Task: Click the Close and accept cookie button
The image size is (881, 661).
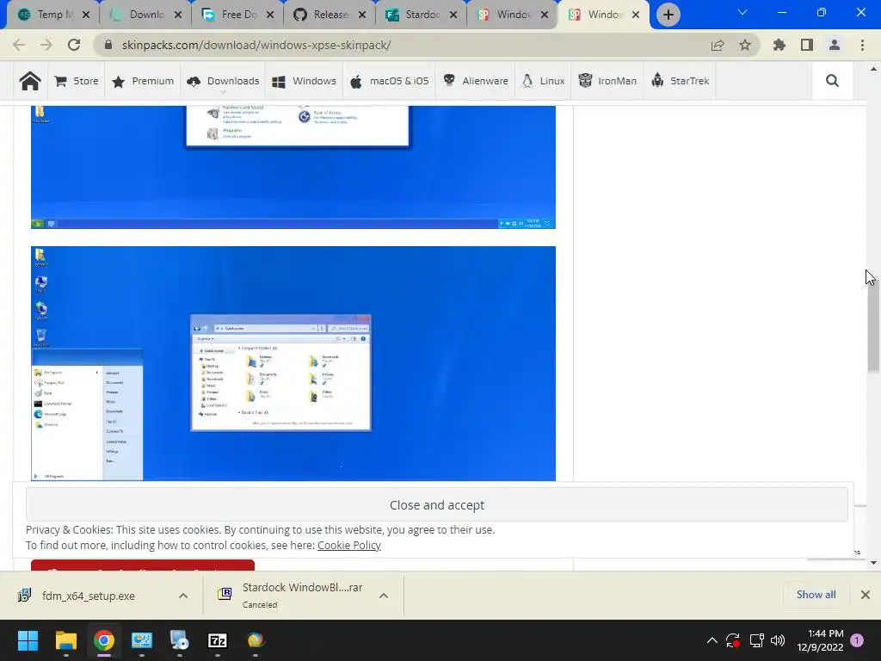Action: [436, 504]
